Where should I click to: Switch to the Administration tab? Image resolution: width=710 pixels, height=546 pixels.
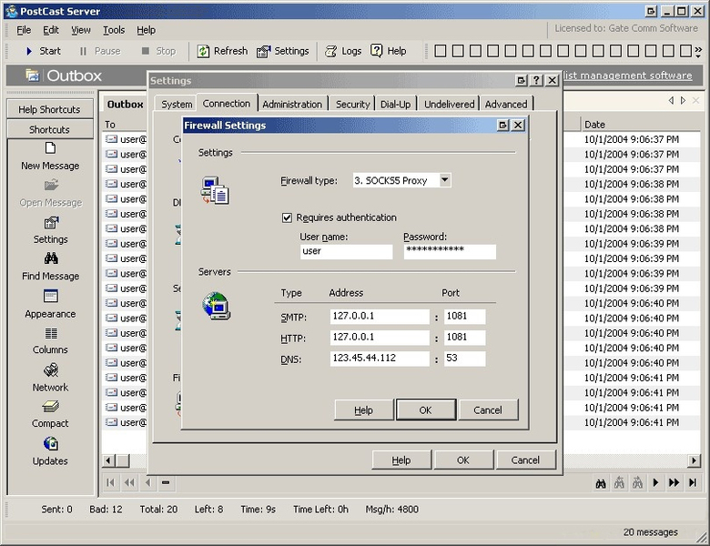[292, 104]
